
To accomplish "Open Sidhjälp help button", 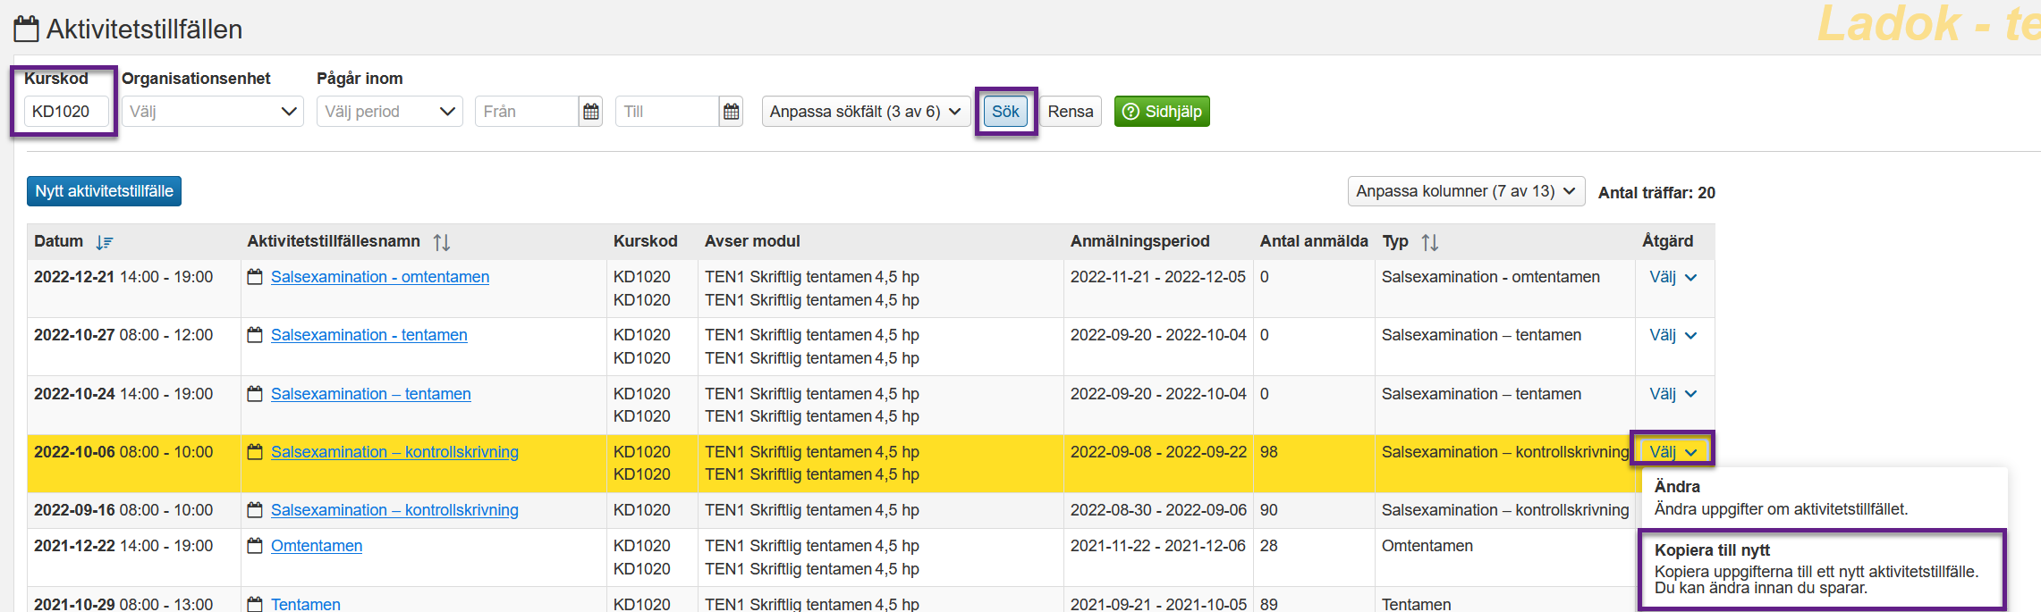I will (1162, 112).
